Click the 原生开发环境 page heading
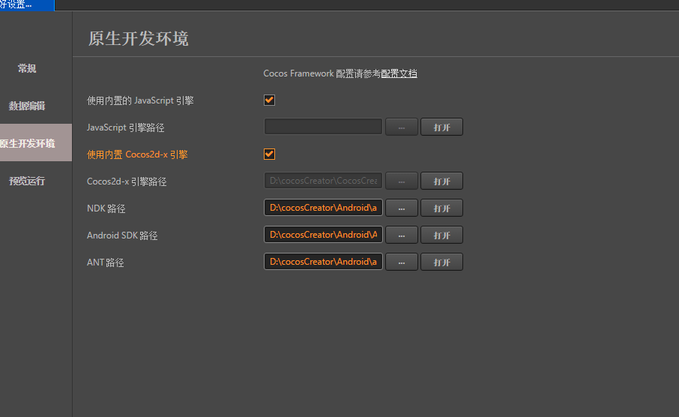 point(138,38)
